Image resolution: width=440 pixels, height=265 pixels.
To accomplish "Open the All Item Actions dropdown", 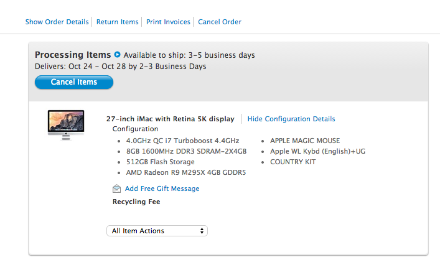I will (157, 231).
